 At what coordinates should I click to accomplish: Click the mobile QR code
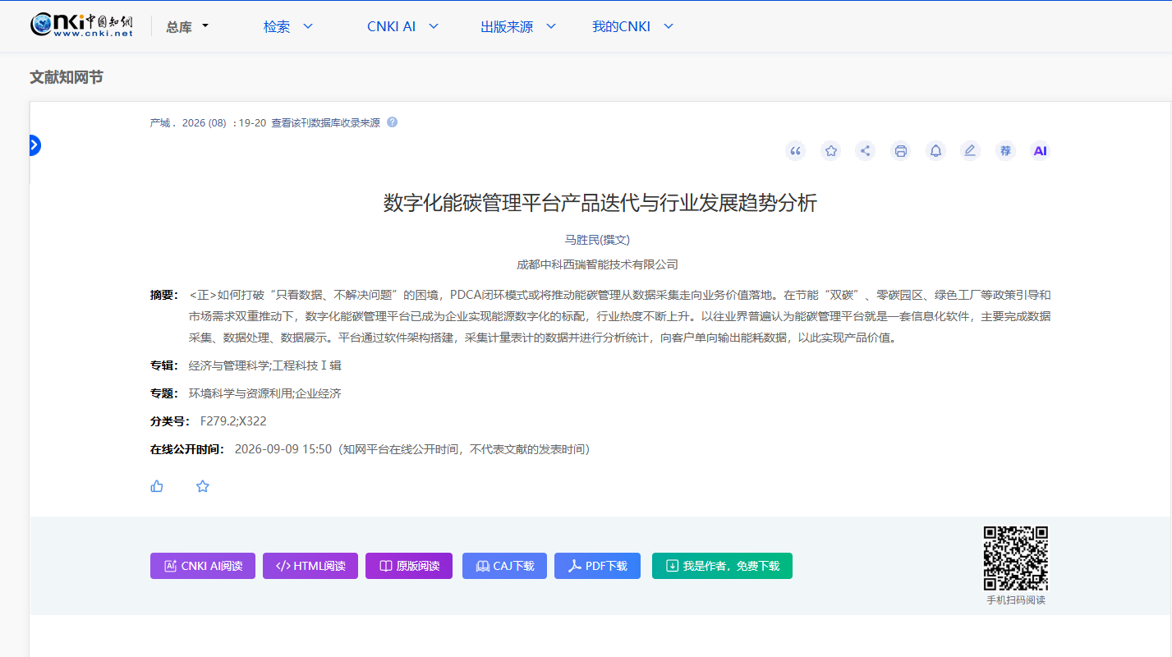coord(1016,558)
